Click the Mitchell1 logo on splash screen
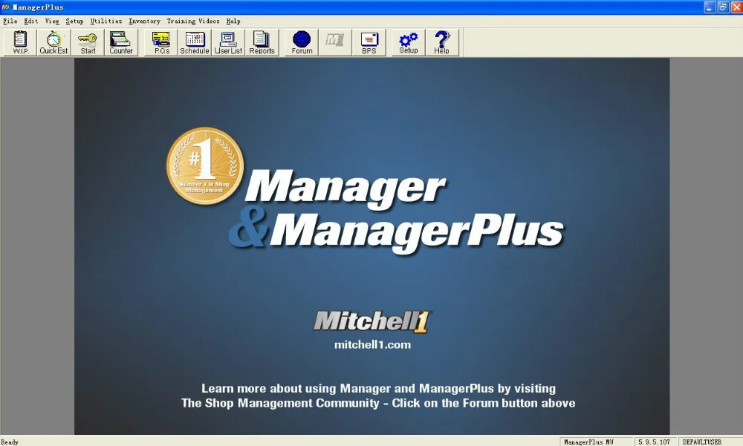Image resolution: width=743 pixels, height=446 pixels. click(372, 321)
